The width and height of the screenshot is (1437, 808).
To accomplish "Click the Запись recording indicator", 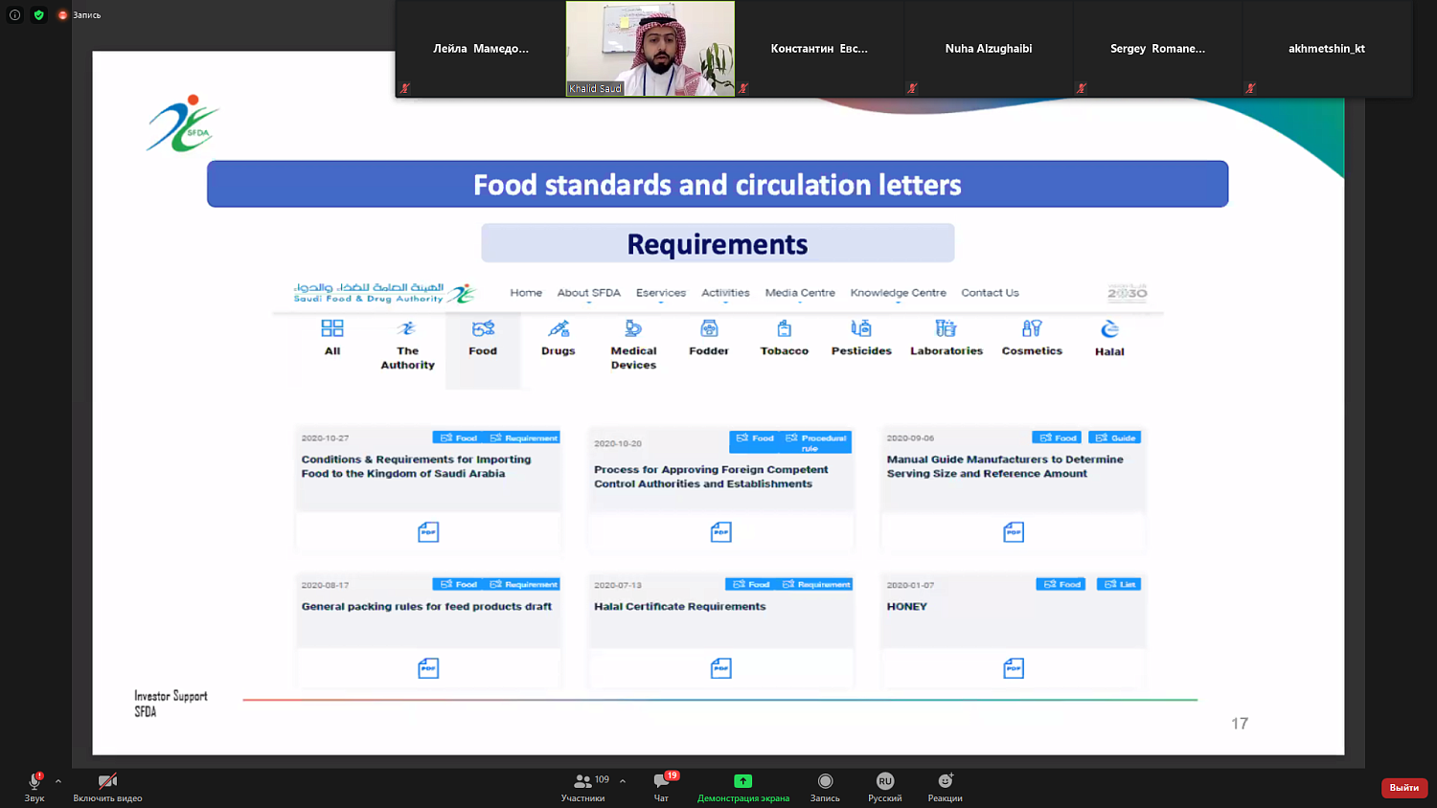I will coord(80,14).
